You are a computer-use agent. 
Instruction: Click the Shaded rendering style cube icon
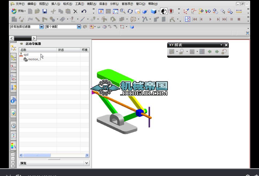tap(154, 11)
